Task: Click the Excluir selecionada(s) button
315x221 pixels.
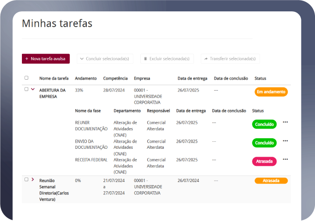Action: (x=166, y=59)
